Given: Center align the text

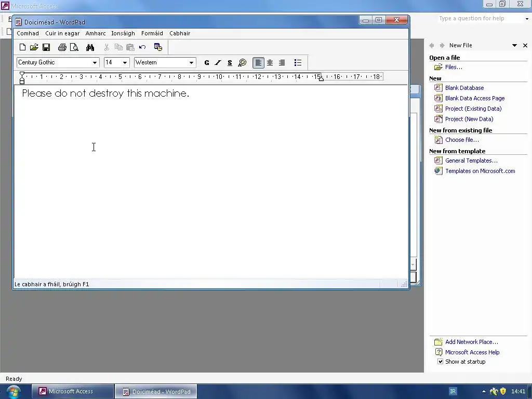Looking at the screenshot, I should 270,62.
